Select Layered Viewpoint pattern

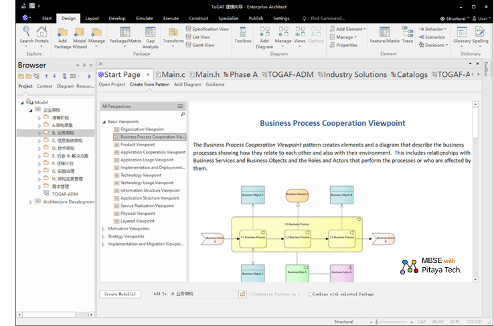(x=137, y=221)
